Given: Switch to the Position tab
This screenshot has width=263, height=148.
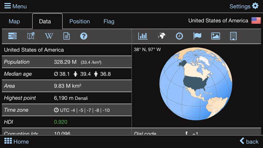Looking at the screenshot, I should pyautogui.click(x=80, y=21).
